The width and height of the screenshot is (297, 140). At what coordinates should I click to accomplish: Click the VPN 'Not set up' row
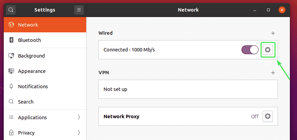click(188, 89)
